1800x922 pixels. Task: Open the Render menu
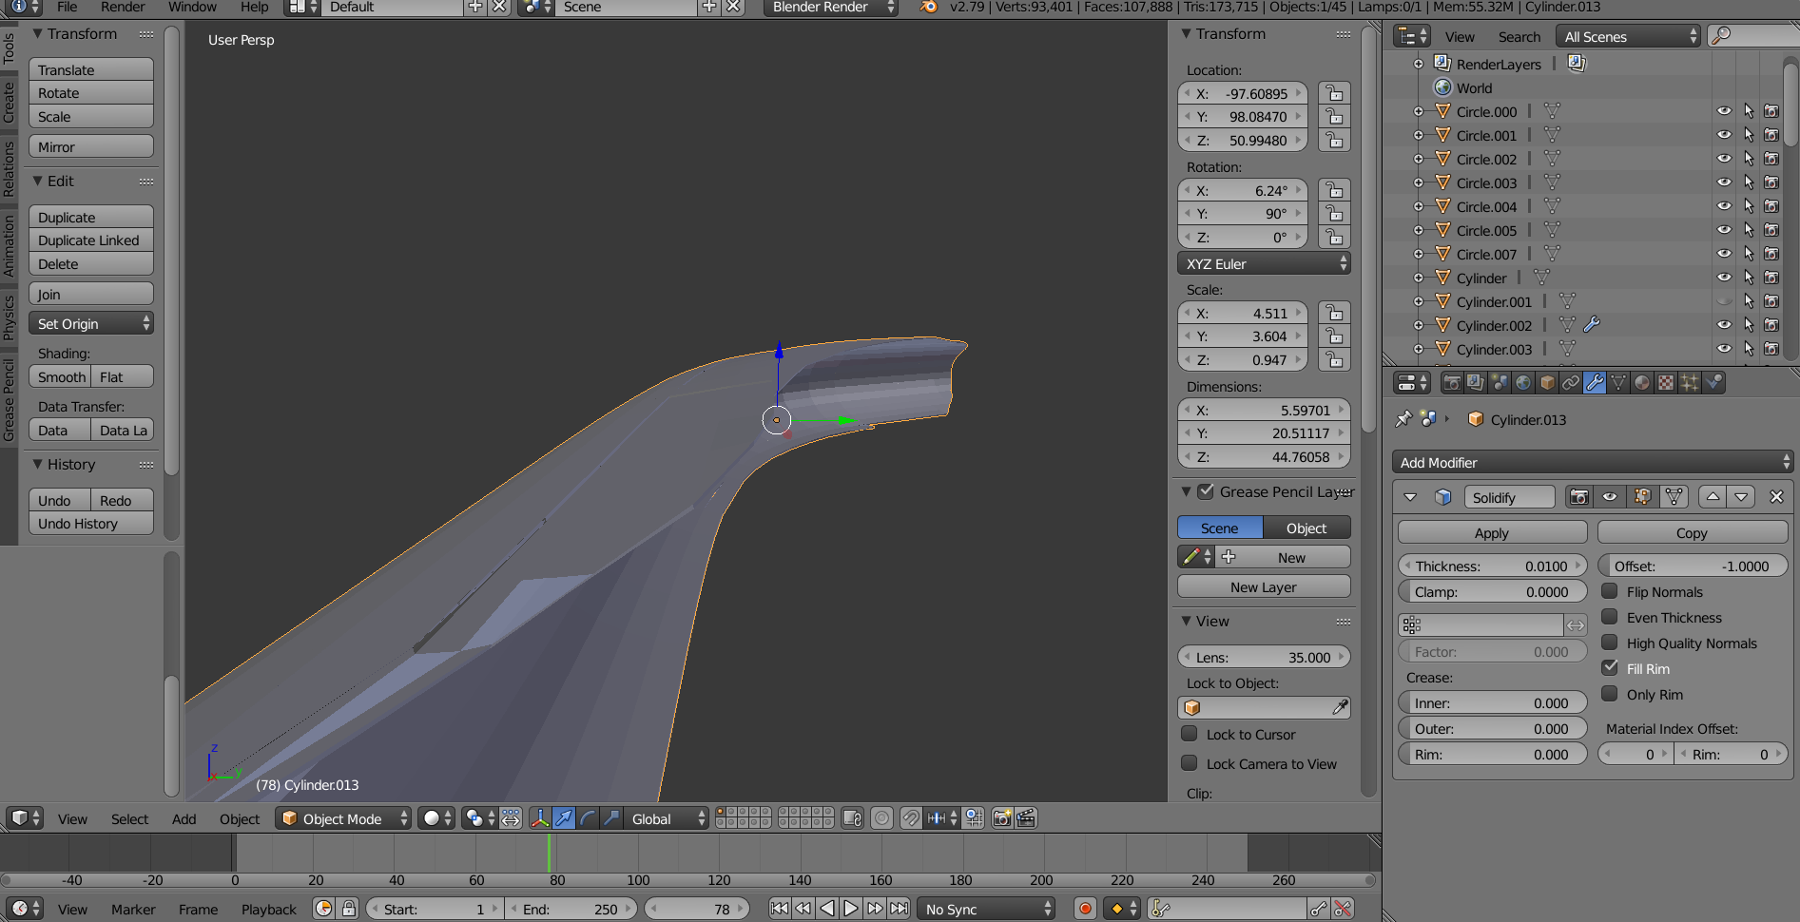pos(123,7)
